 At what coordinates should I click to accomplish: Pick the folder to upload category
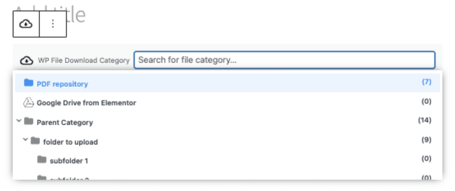click(x=70, y=142)
